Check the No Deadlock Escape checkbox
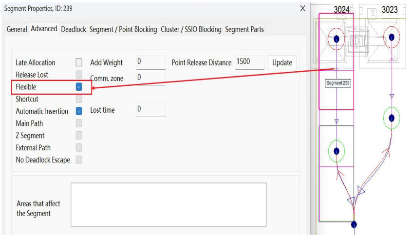The width and height of the screenshot is (411, 241). click(x=79, y=160)
